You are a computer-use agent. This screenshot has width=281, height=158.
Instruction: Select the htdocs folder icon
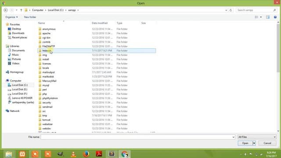(40, 50)
